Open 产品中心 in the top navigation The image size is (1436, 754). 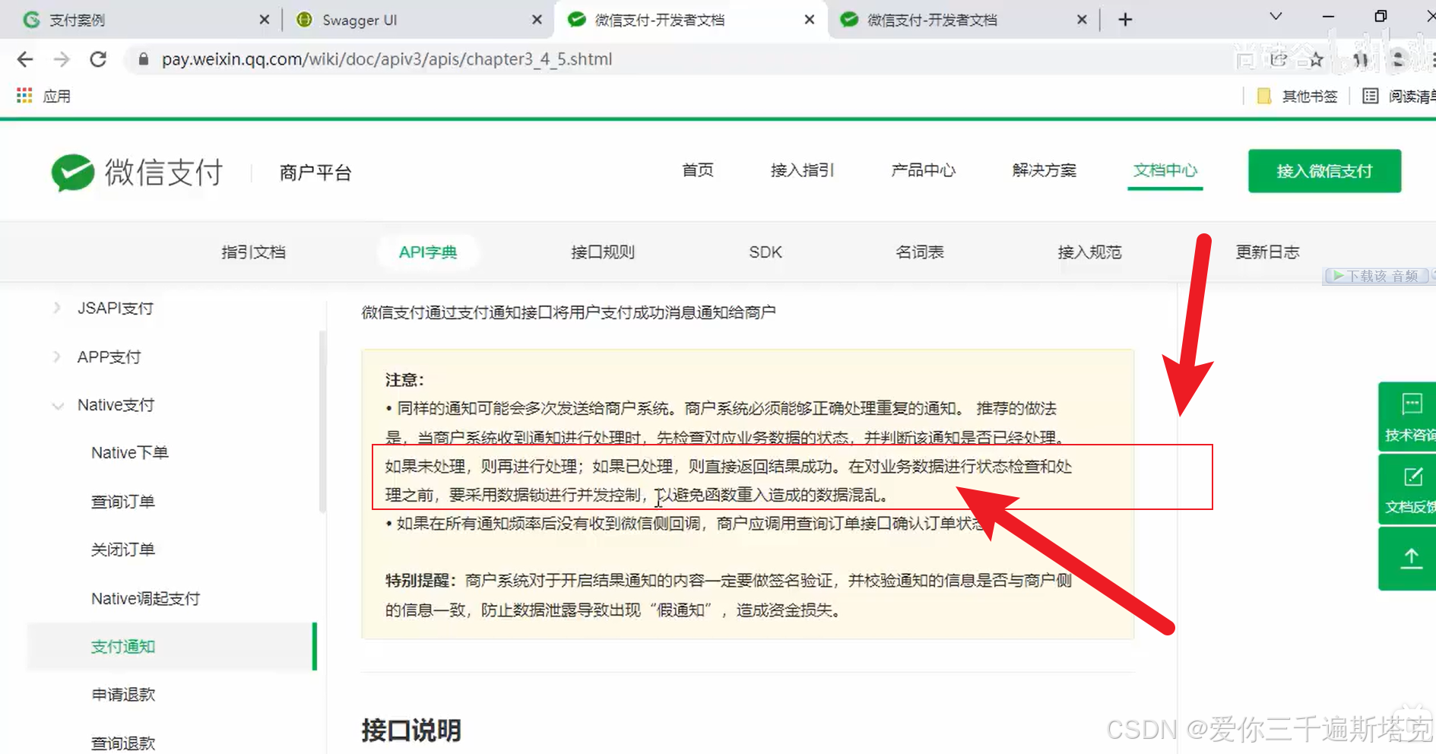click(924, 170)
